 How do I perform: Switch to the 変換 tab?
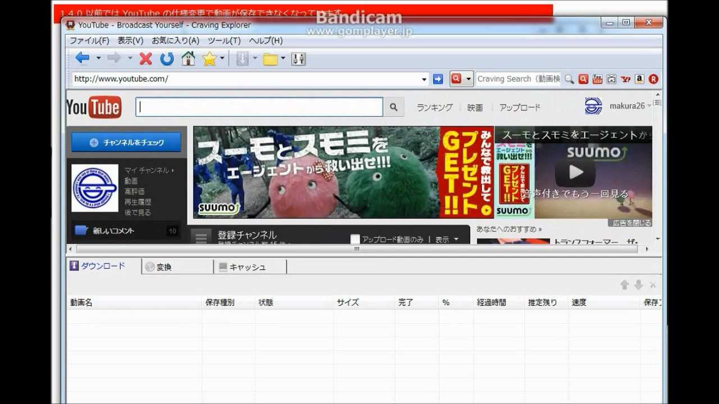pos(178,267)
